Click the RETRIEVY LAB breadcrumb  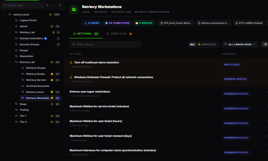(121, 12)
